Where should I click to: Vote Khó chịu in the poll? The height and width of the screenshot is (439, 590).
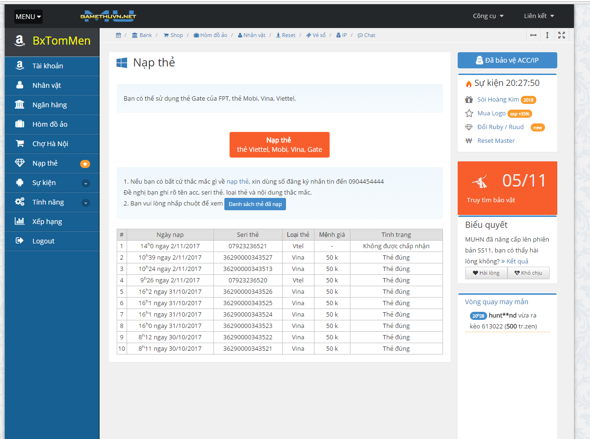(x=528, y=273)
